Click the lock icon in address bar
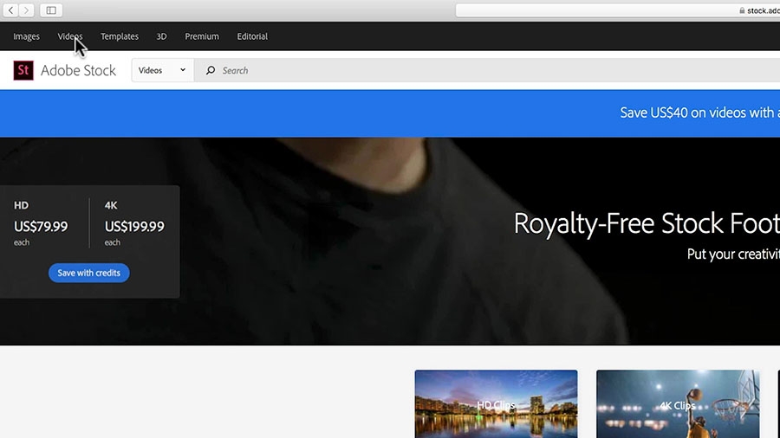Image resolution: width=780 pixels, height=438 pixels. 742,10
